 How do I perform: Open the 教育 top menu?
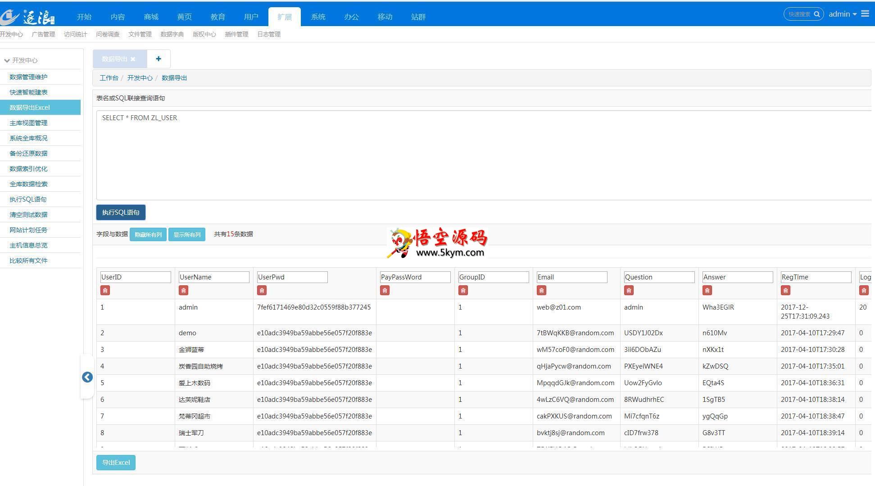(218, 17)
